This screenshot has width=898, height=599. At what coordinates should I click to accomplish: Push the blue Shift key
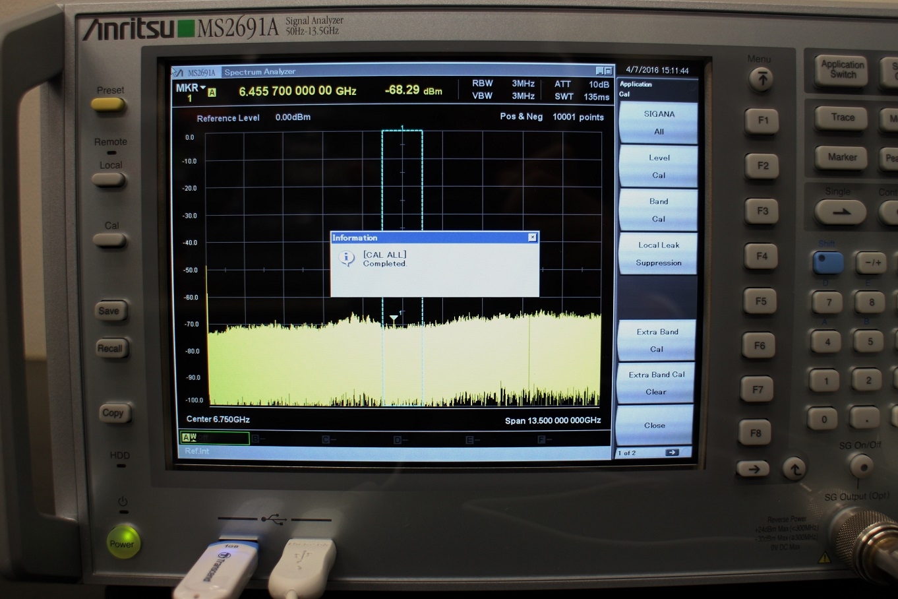[828, 262]
